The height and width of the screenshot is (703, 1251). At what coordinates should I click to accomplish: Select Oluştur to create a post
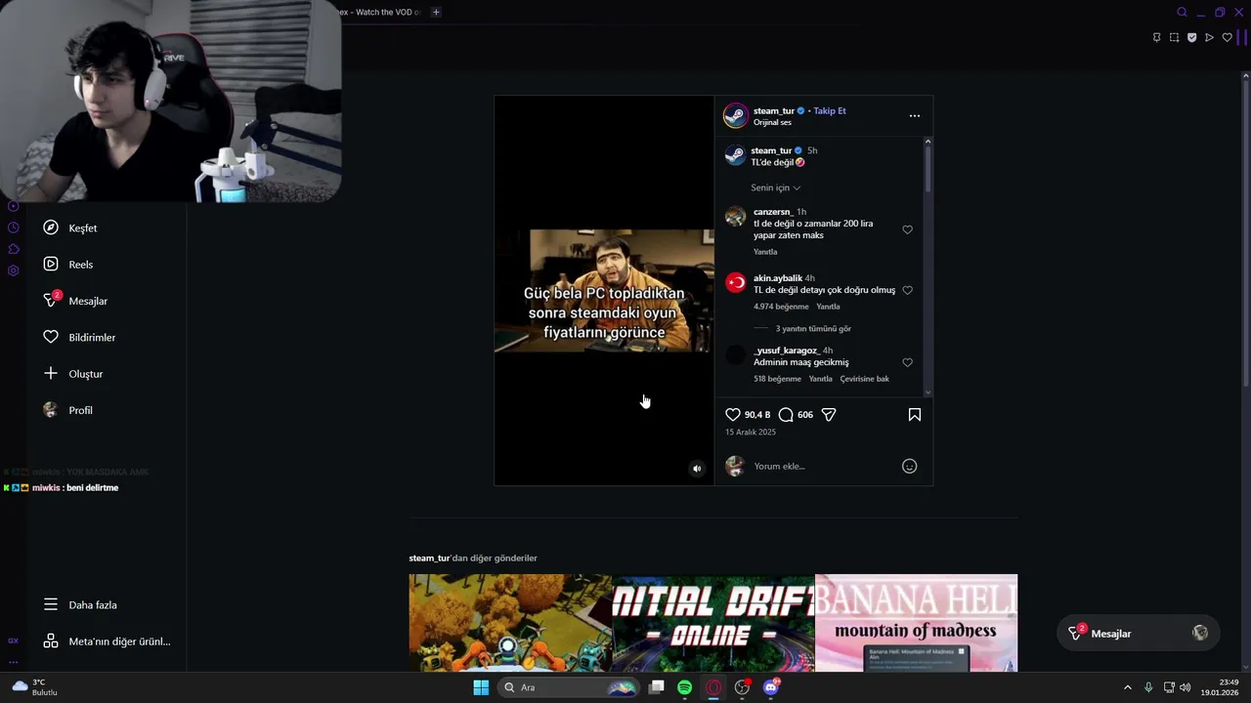pyautogui.click(x=73, y=374)
